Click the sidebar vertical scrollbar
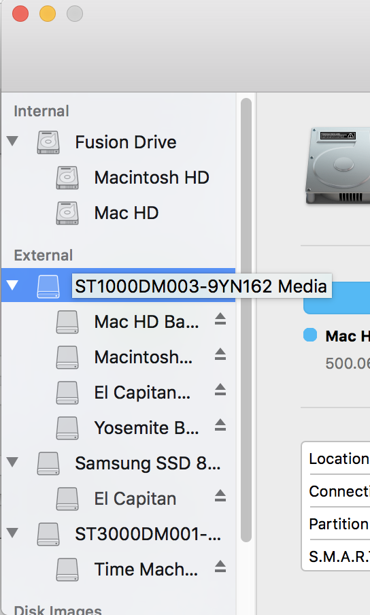 pos(246,320)
